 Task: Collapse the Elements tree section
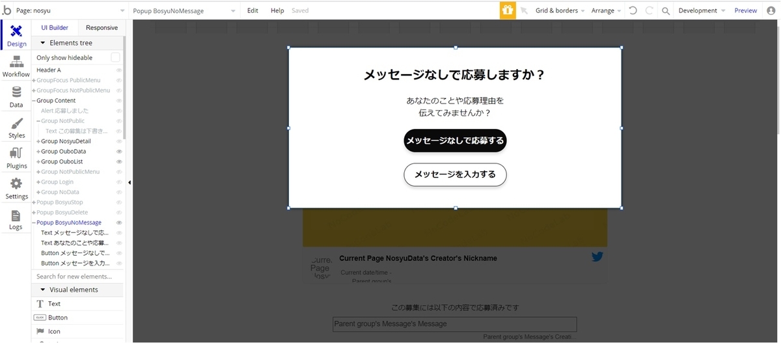point(43,43)
